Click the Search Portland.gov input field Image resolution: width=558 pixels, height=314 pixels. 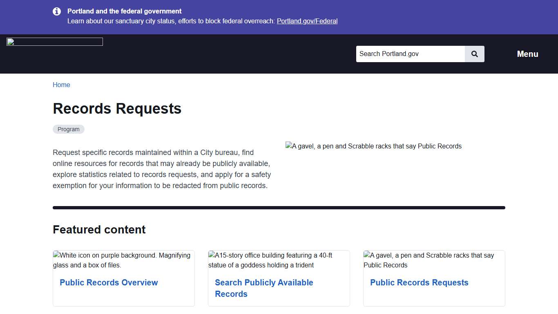(410, 54)
